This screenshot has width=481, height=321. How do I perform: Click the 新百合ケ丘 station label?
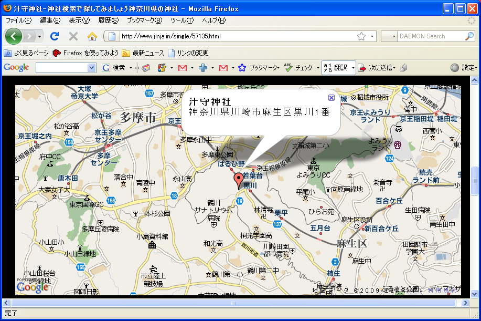(382, 229)
